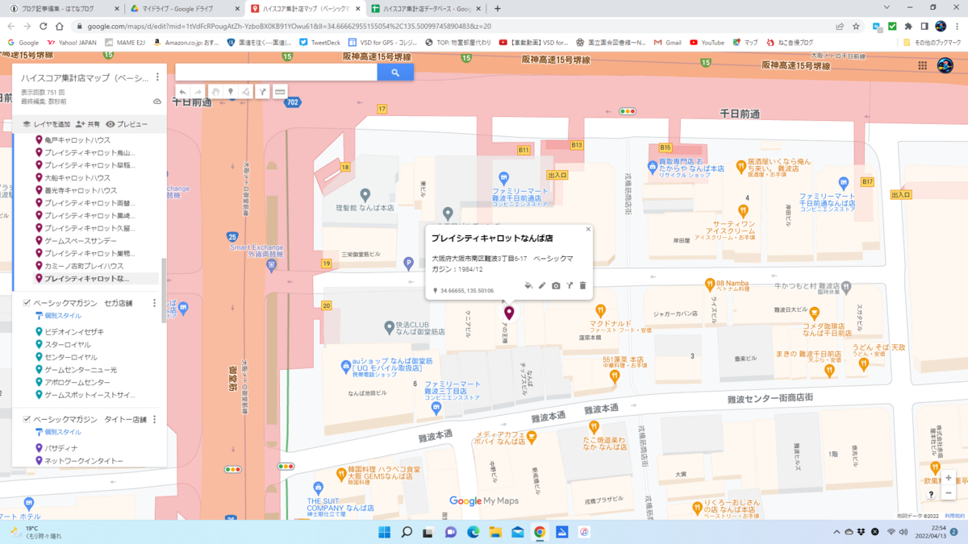Open the Chrome side panel icon
The width and height of the screenshot is (968, 544).
point(924,26)
